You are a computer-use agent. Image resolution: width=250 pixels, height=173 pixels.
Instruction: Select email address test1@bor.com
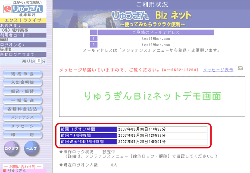coord(156,39)
